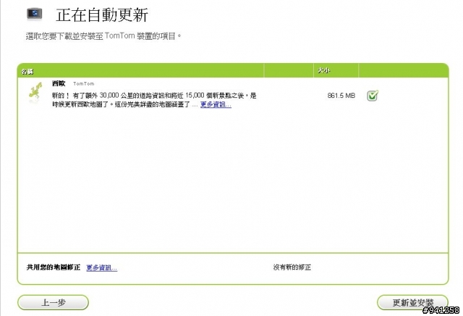Open 更多資訊 link in the 西歐 description
Image resolution: width=463 pixels, height=316 pixels.
(216, 104)
